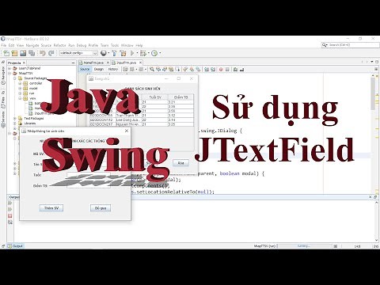This screenshot has width=380, height=285.
Task: Expand the controller package node
Action: coord(20,83)
